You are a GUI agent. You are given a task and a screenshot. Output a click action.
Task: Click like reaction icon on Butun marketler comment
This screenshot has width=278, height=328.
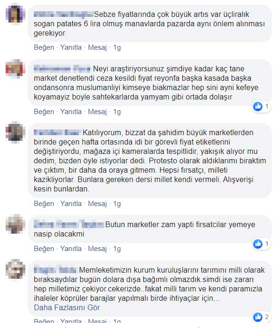point(258,244)
